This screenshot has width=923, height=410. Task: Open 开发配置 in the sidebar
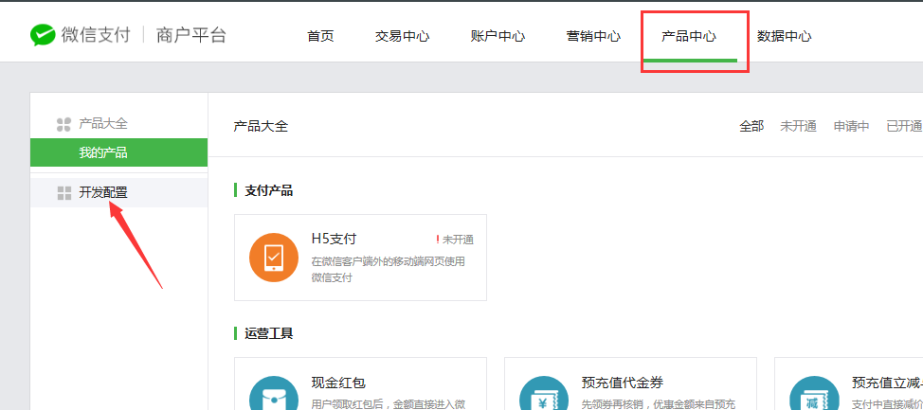103,193
